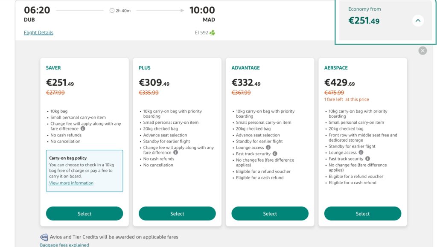This screenshot has width=437, height=247.
Task: Open Advantage Fast track security info icon
Action: point(275,154)
